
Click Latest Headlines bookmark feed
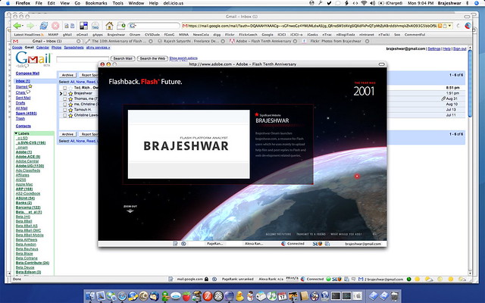[x=29, y=35]
